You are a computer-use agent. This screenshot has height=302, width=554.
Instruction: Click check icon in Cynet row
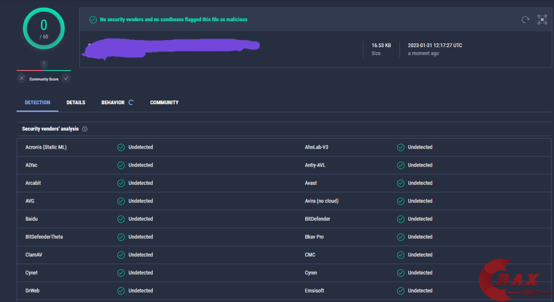[x=121, y=273]
